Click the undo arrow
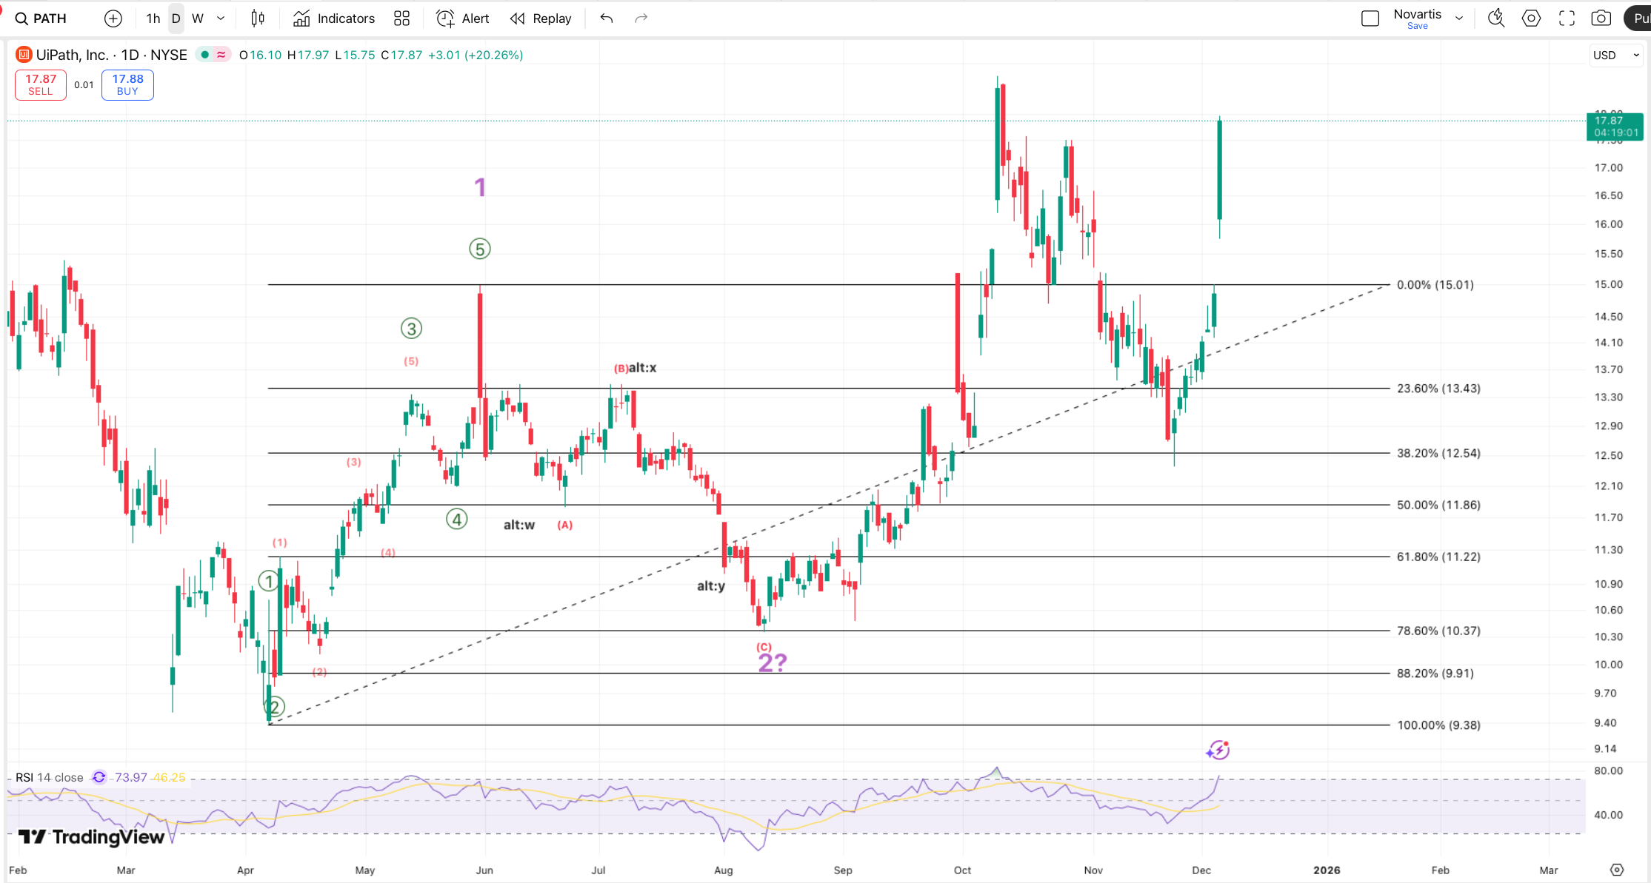The height and width of the screenshot is (883, 1651). (607, 19)
